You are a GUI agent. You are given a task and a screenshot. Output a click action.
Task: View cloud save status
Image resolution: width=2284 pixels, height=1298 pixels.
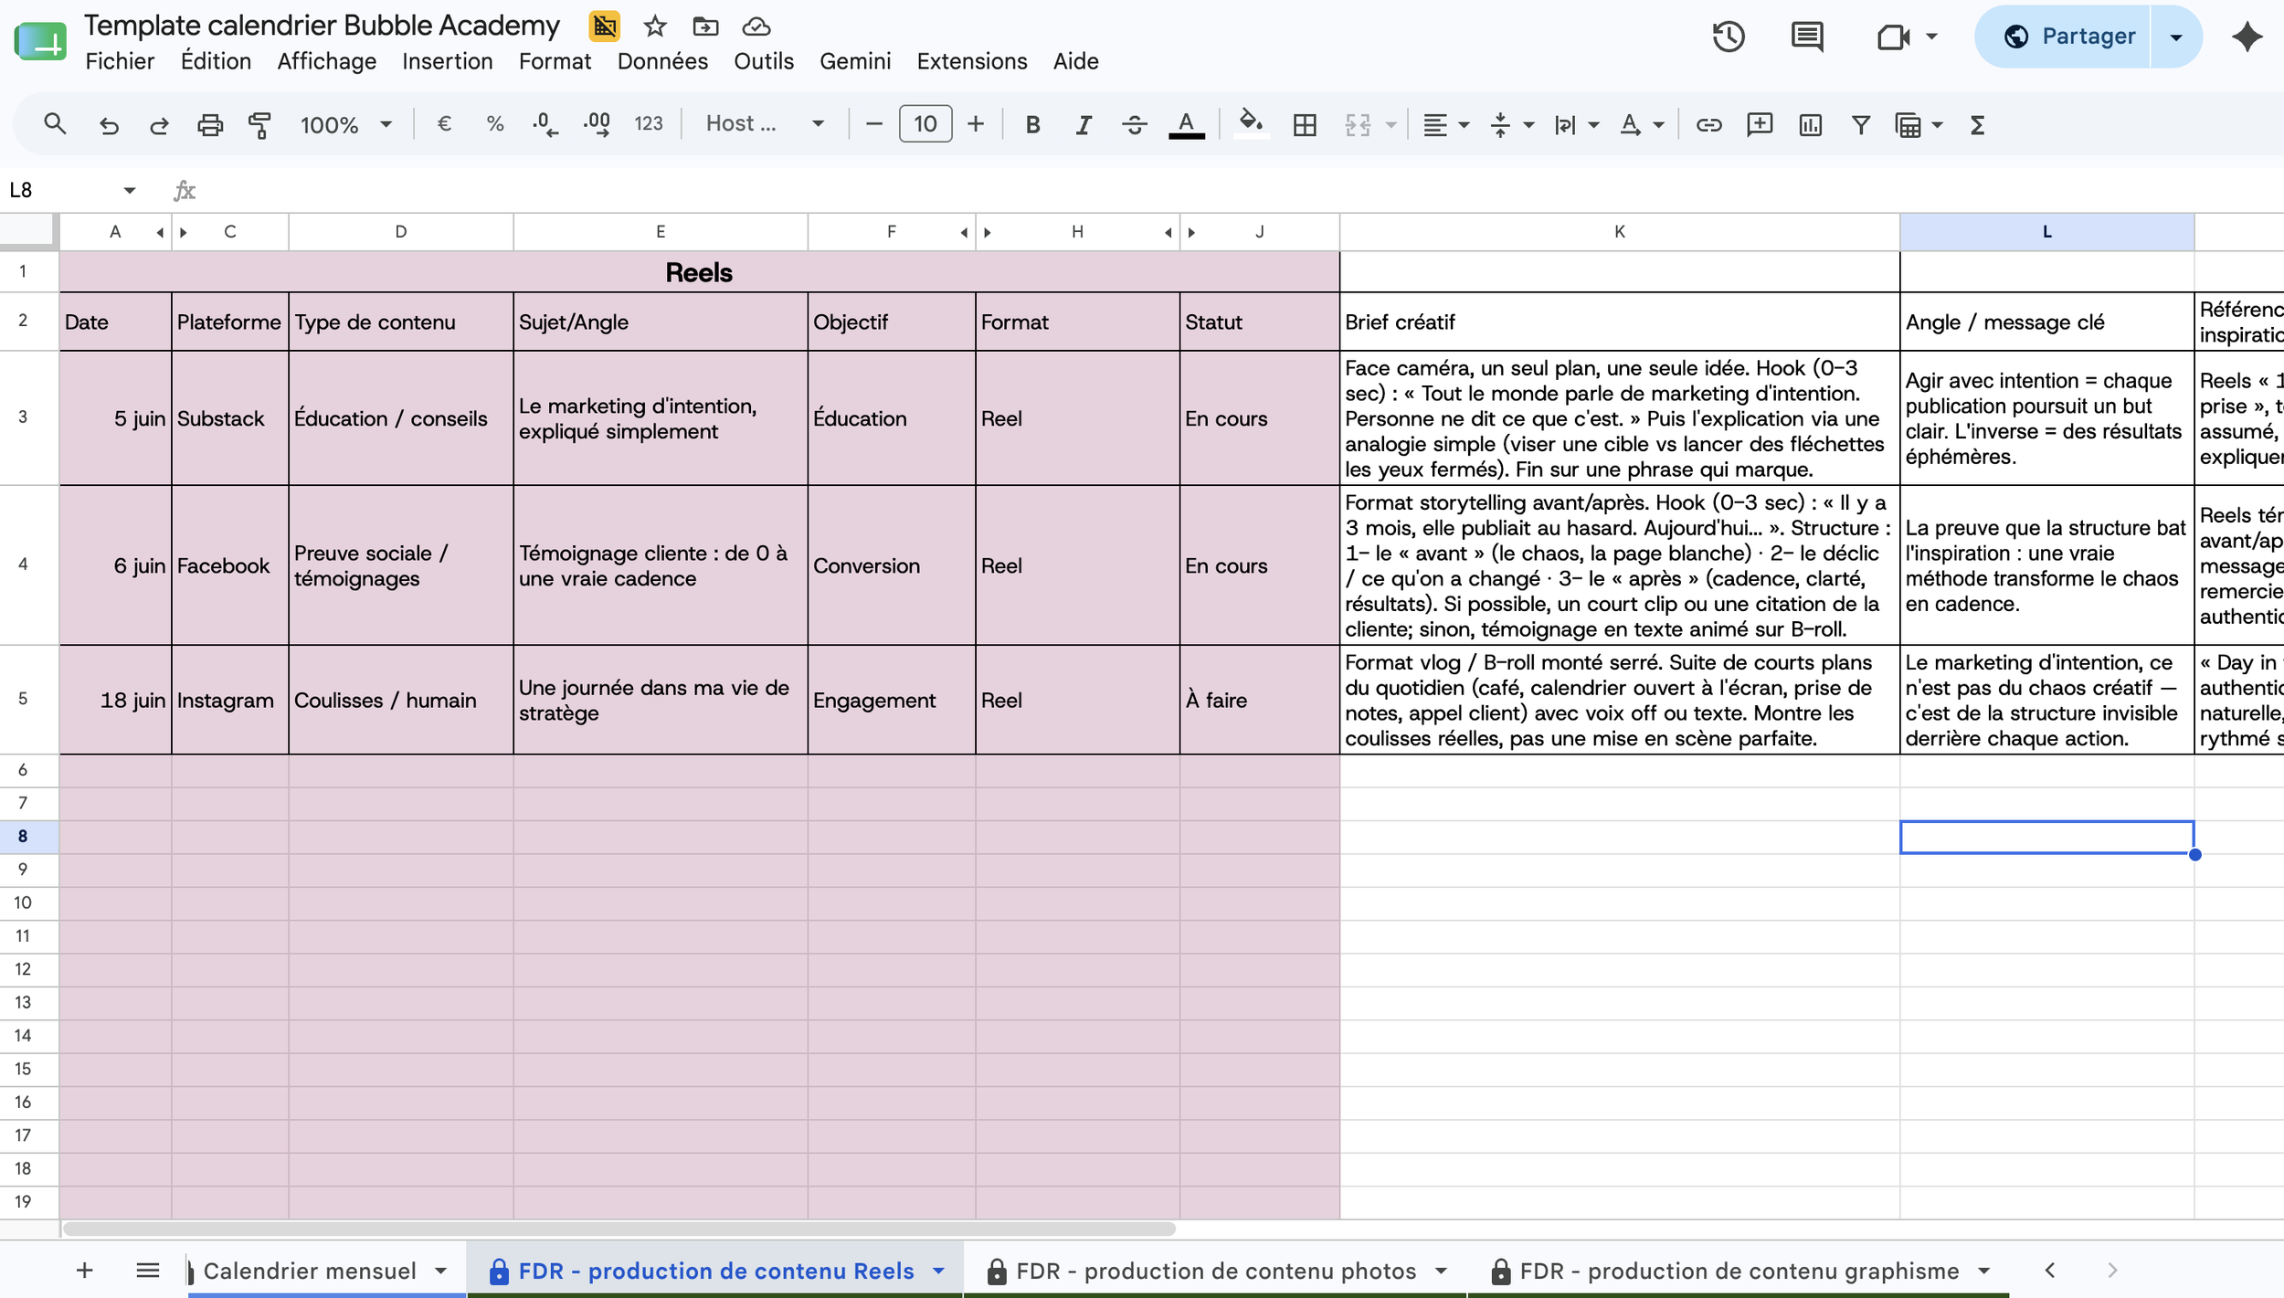pyautogui.click(x=756, y=26)
